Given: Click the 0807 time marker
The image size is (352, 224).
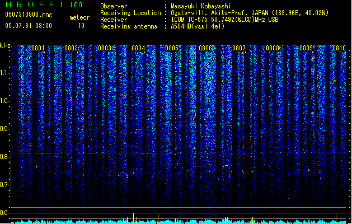Looking at the screenshot, I should [239, 48].
